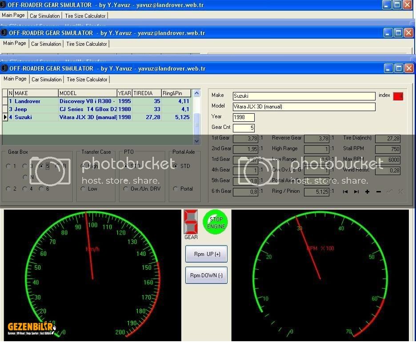
Task: Go to first record in navigator
Action: (x=345, y=191)
